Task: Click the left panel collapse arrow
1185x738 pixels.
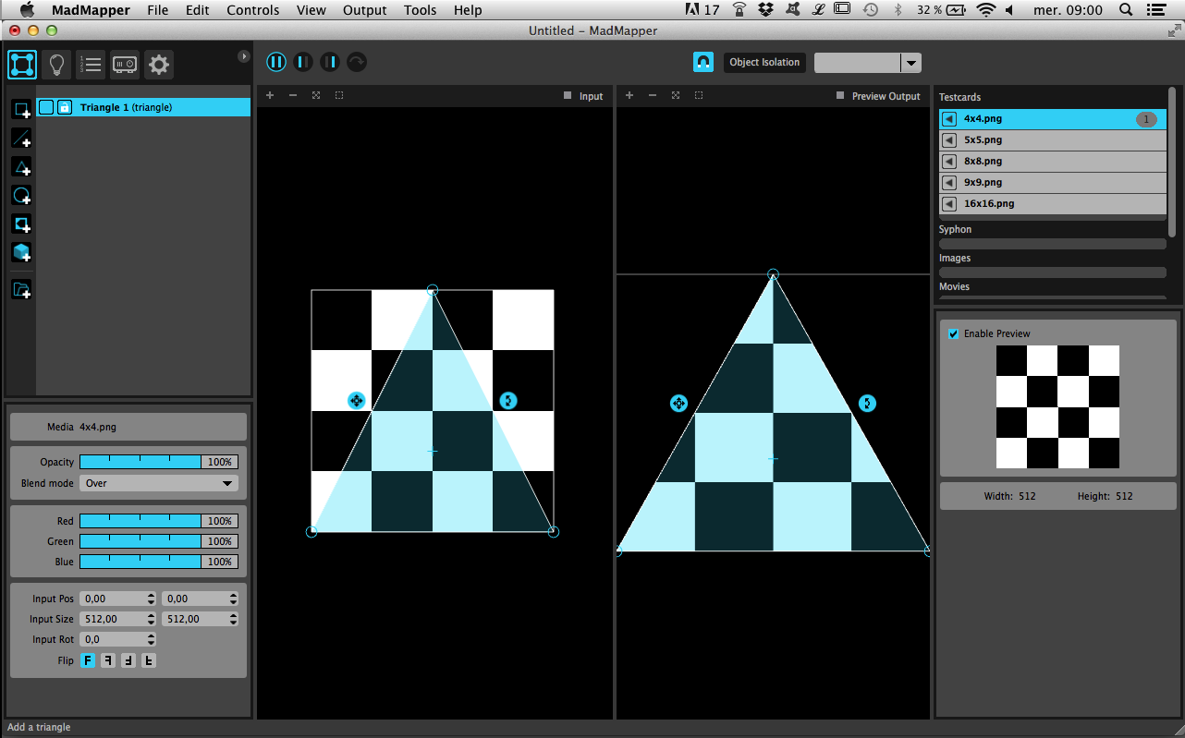Action: tap(244, 56)
